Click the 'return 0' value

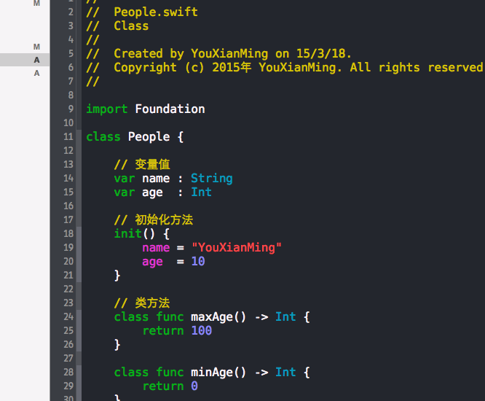tap(194, 386)
